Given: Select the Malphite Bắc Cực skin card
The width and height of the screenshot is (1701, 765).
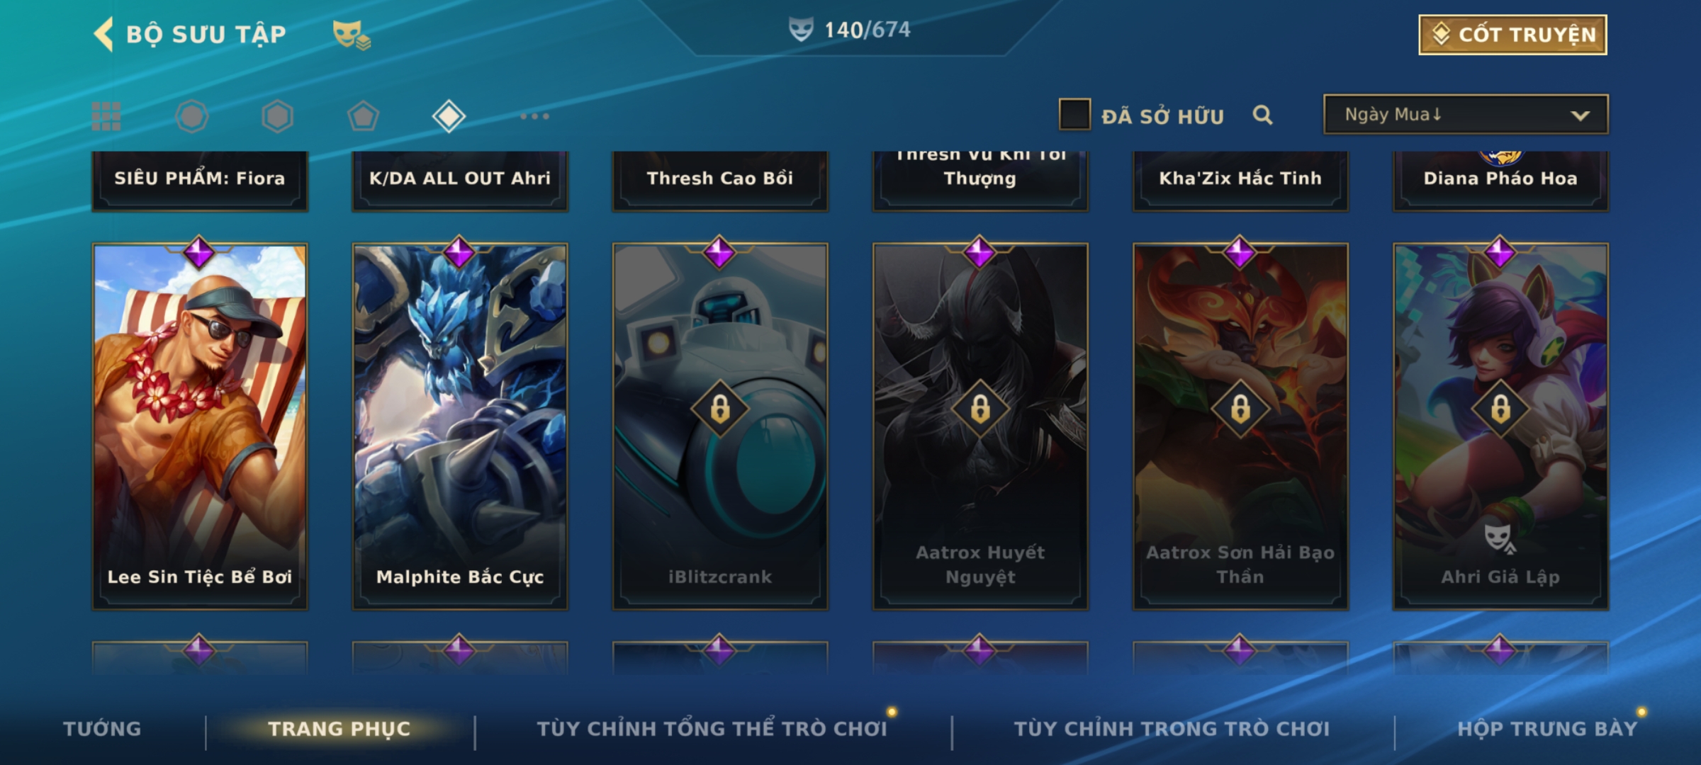Looking at the screenshot, I should 460,426.
